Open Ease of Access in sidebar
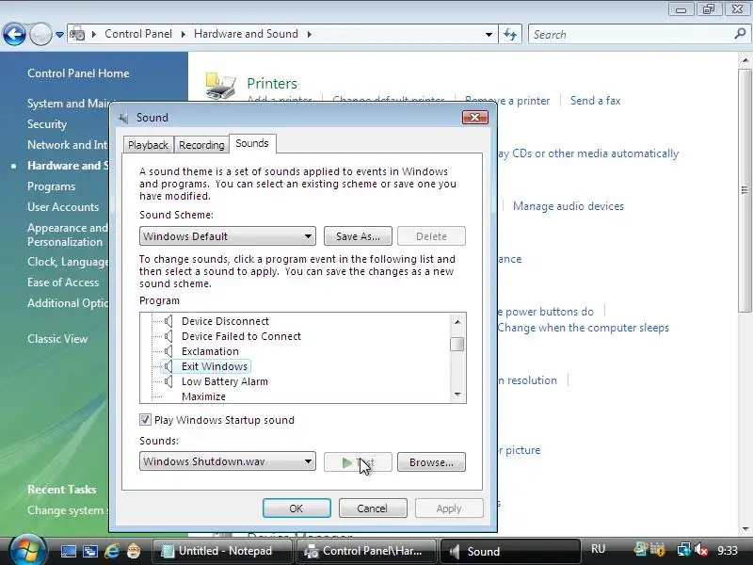The image size is (753, 565). pos(63,282)
